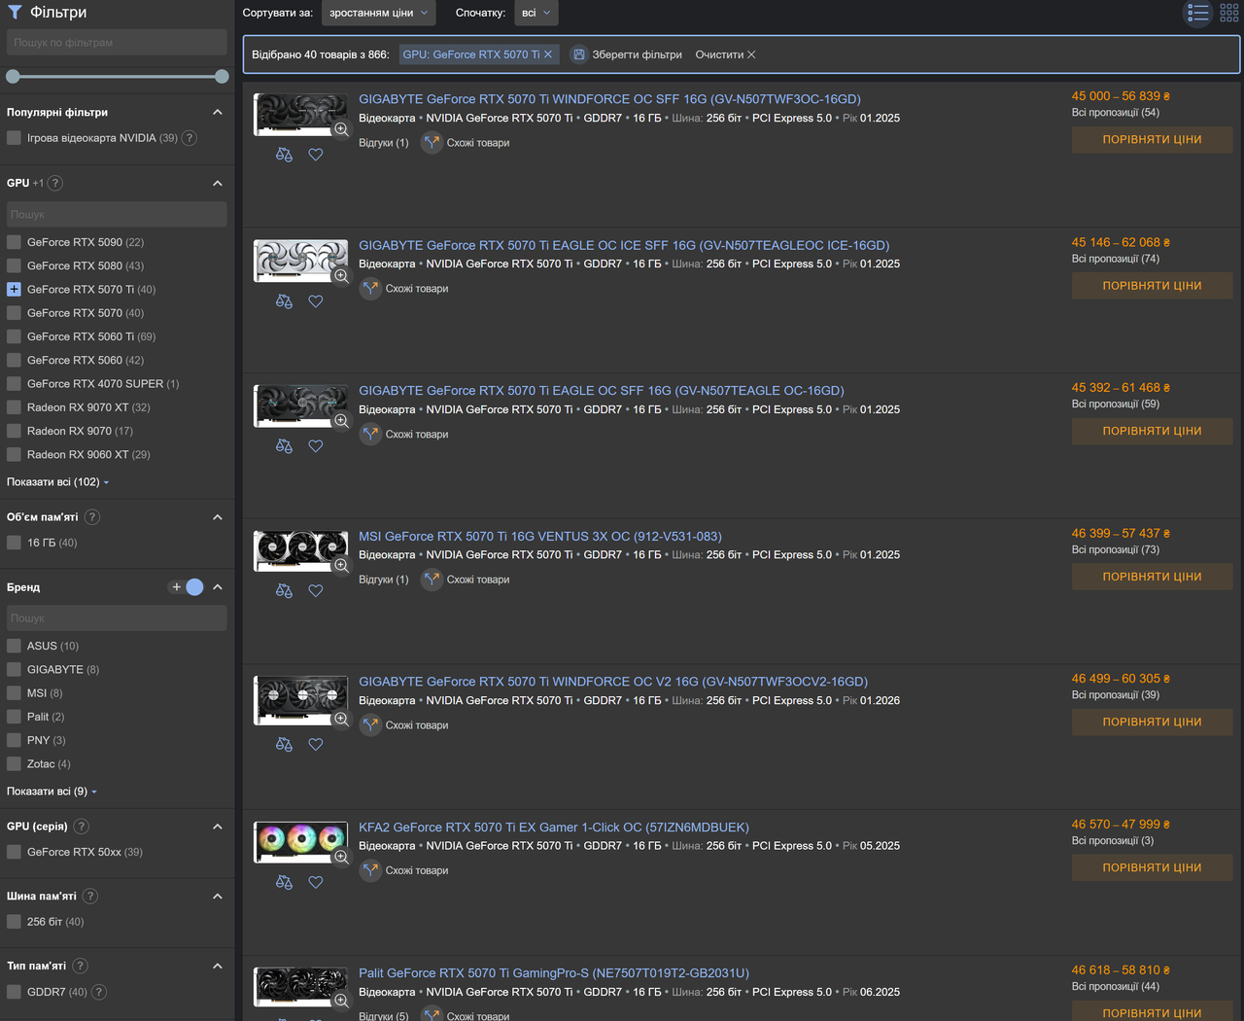Clear all filters with Очистити
Screen dimensions: 1244x1021
click(725, 54)
